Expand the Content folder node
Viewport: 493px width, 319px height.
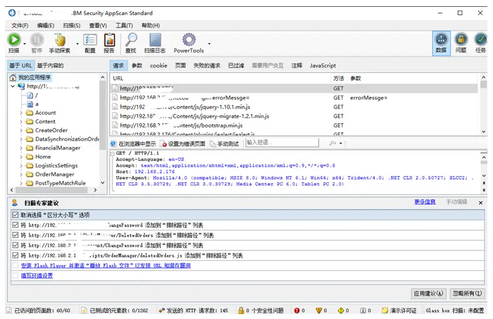click(21, 122)
